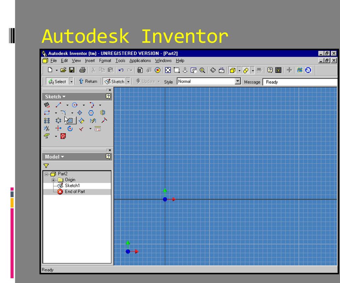The height and width of the screenshot is (283, 340).
Task: Select the Center point circle tool
Action: 74,105
